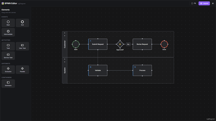Click the Fit view button
The image size is (216, 121).
[194, 3]
